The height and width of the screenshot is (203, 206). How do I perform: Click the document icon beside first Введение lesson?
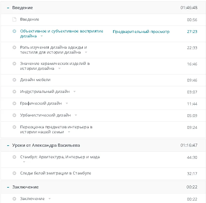point(14,20)
